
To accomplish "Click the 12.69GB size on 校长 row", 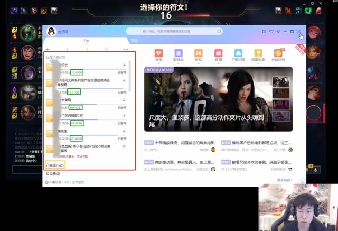I will pyautogui.click(x=77, y=72).
